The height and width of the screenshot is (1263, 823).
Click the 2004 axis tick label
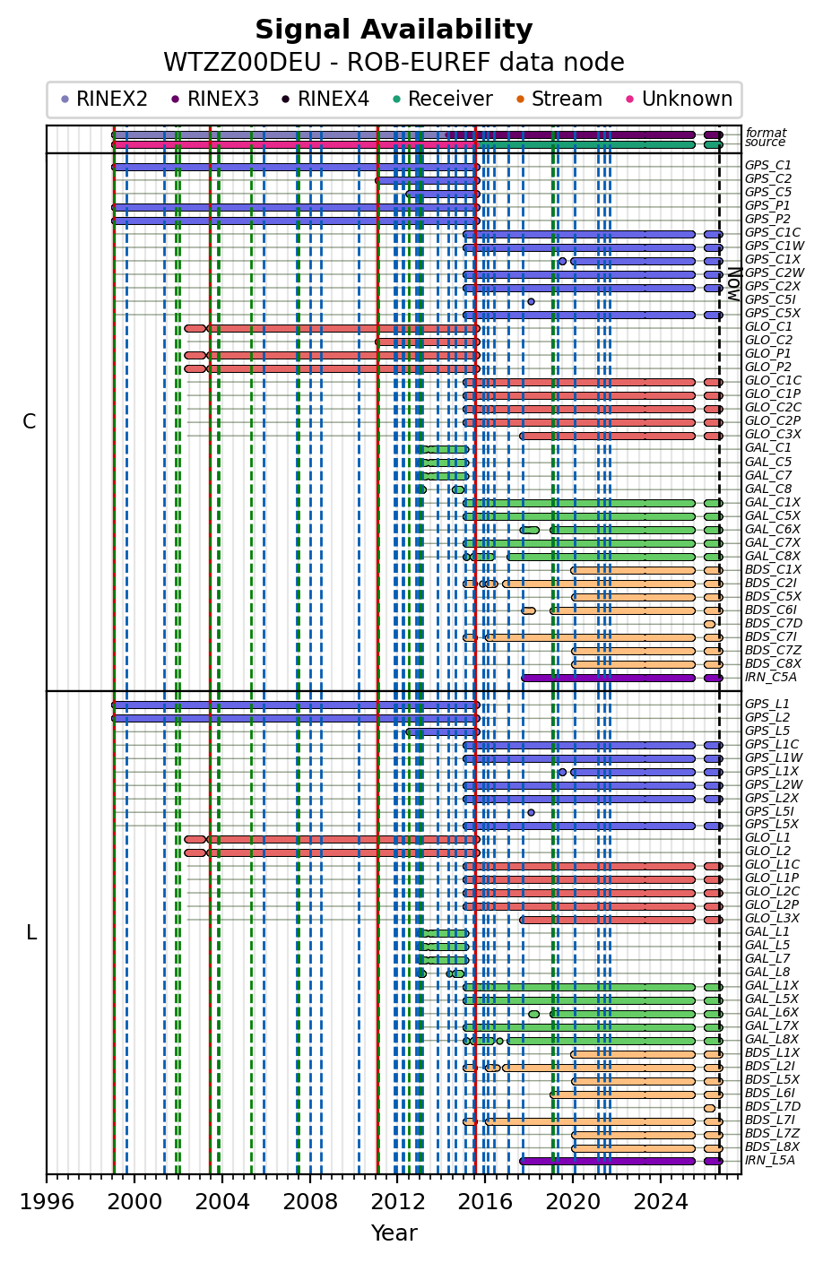pos(222,1201)
